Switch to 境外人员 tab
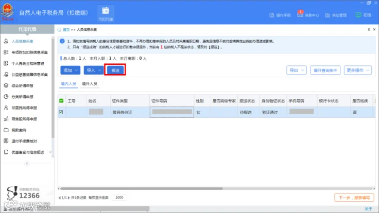 pyautogui.click(x=90, y=84)
